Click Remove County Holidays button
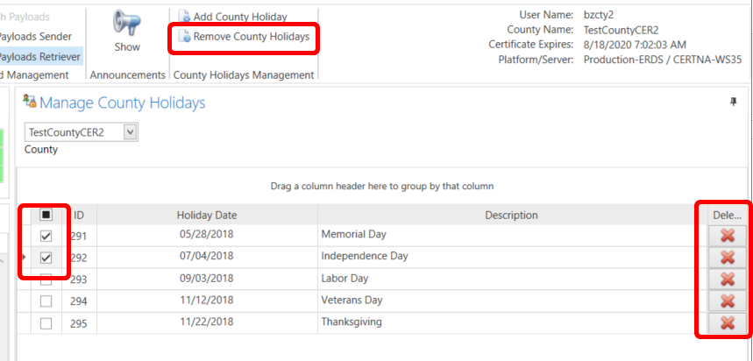The width and height of the screenshot is (753, 361). coord(244,37)
